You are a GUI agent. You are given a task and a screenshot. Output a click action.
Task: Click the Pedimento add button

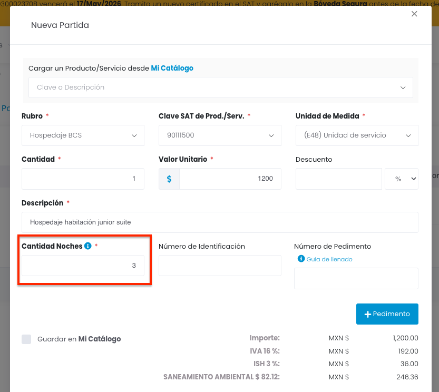[387, 314]
